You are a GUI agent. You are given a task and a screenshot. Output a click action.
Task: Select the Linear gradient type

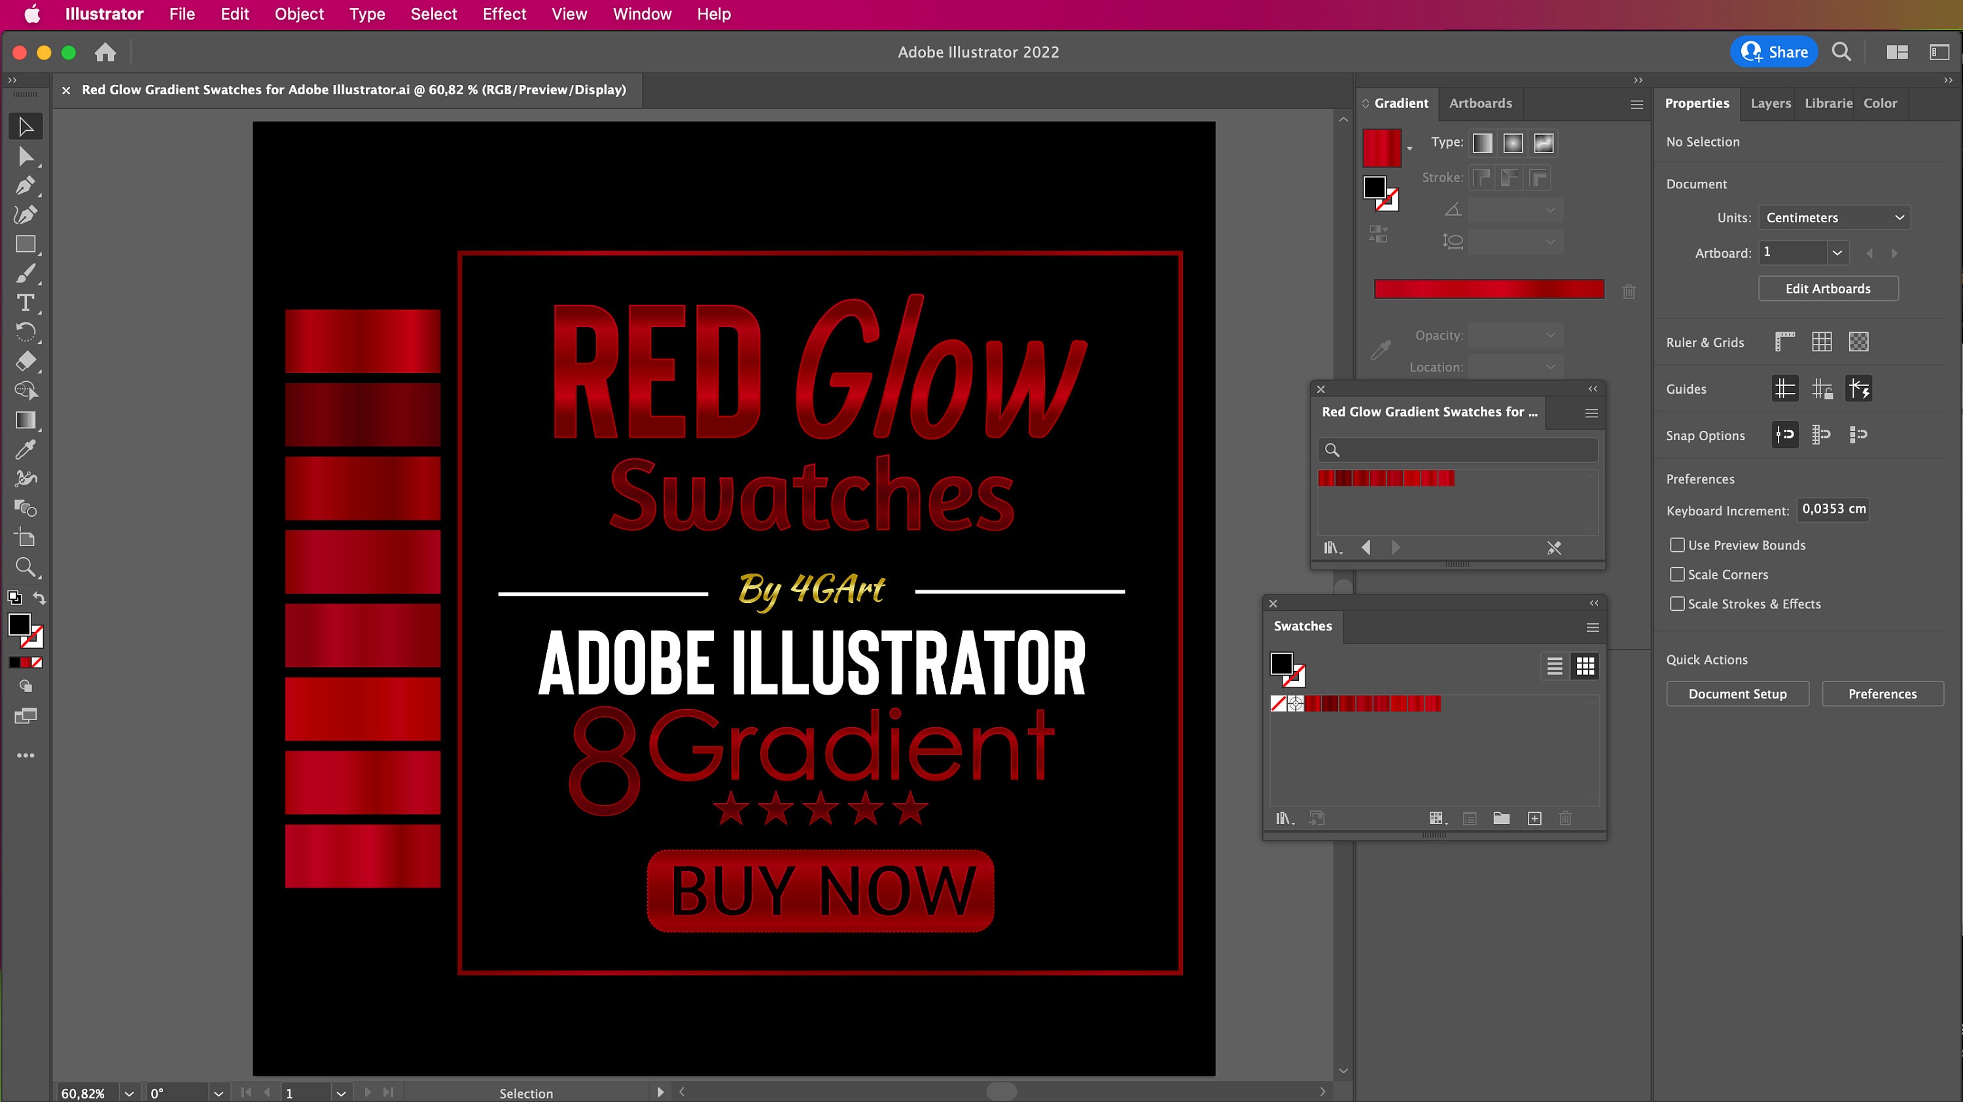point(1481,143)
